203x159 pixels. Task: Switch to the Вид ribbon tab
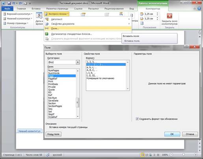point(132,9)
